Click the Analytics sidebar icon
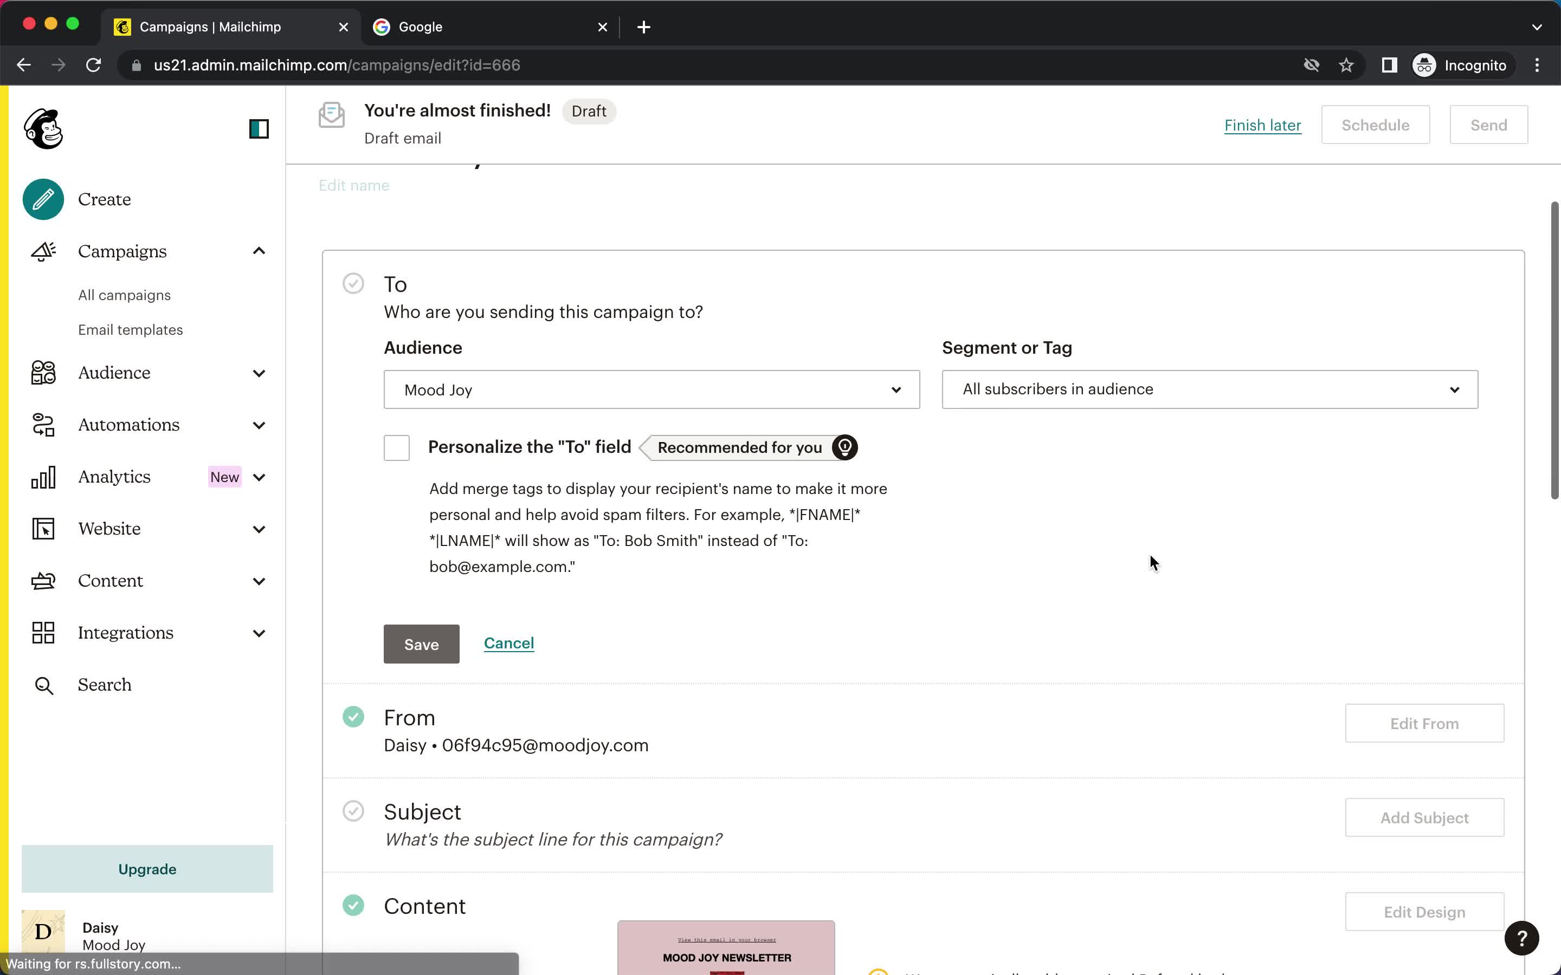This screenshot has width=1561, height=975. point(43,476)
